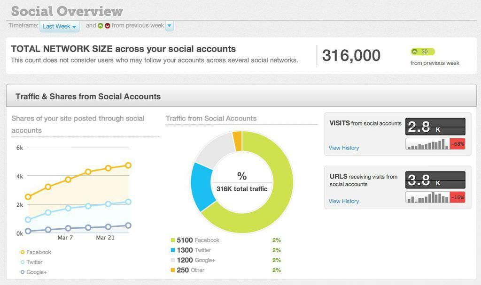481x285 pixels.
Task: Click the red -16% change indicator
Action: click(x=458, y=197)
